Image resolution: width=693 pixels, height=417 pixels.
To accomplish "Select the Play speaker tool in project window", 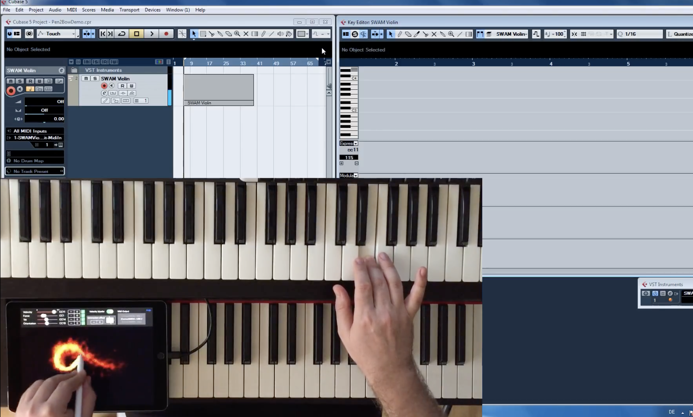I will click(280, 34).
